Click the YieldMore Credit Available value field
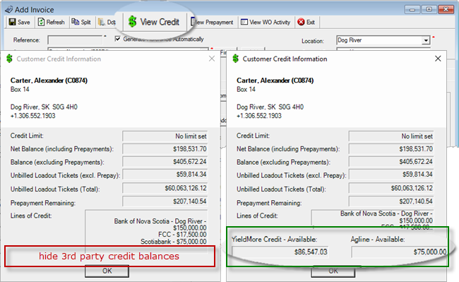The height and width of the screenshot is (282, 459). [280, 252]
